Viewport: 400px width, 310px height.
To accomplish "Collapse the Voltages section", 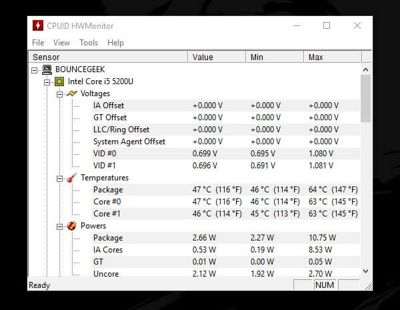I will pyautogui.click(x=59, y=94).
